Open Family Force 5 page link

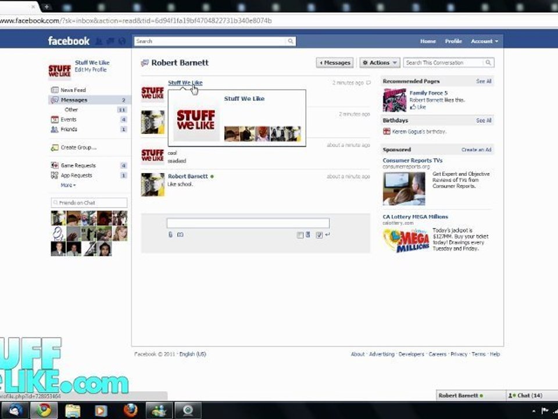(x=428, y=93)
